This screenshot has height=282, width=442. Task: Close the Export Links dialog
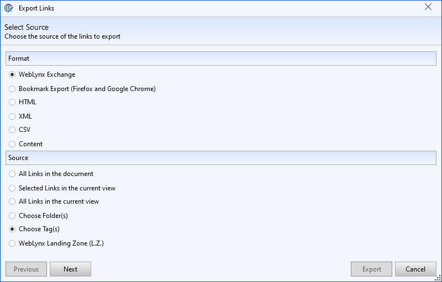428,7
